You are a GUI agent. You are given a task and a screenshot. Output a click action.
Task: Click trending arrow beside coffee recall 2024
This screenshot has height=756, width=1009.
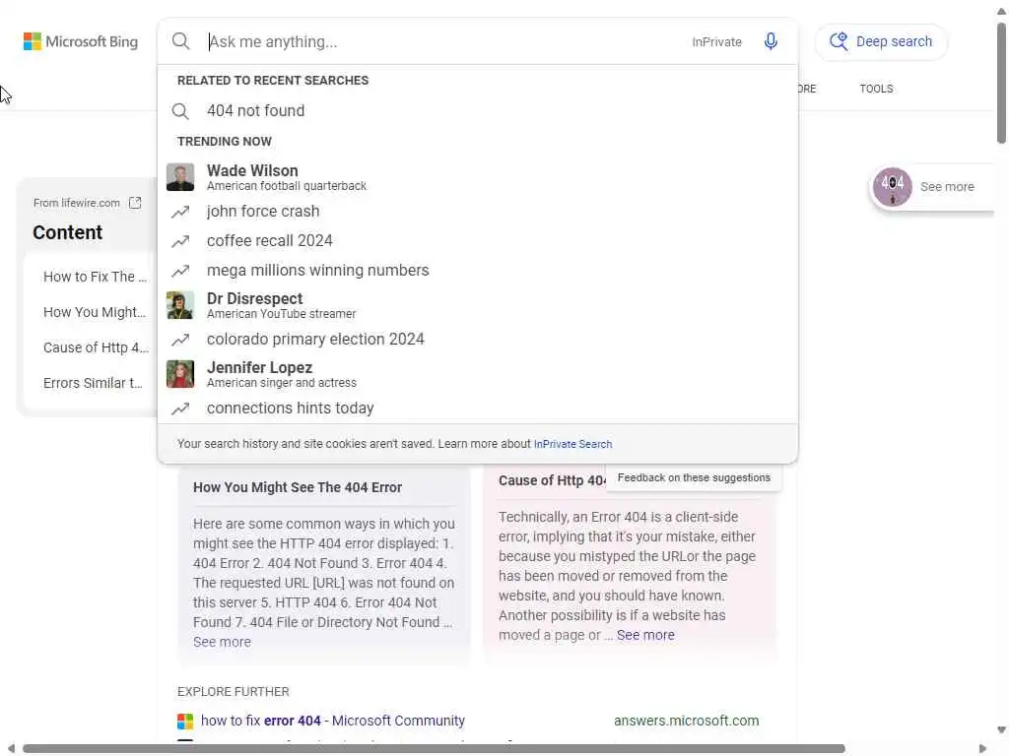[x=180, y=241]
